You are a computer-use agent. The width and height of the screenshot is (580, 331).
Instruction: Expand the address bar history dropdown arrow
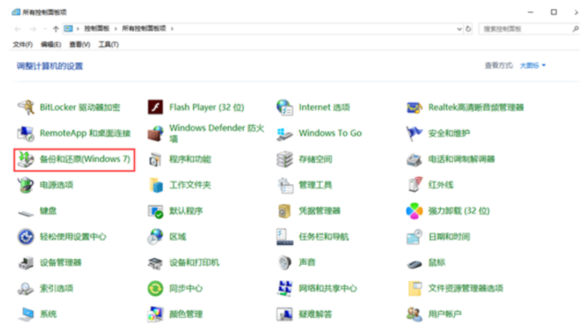coord(459,29)
